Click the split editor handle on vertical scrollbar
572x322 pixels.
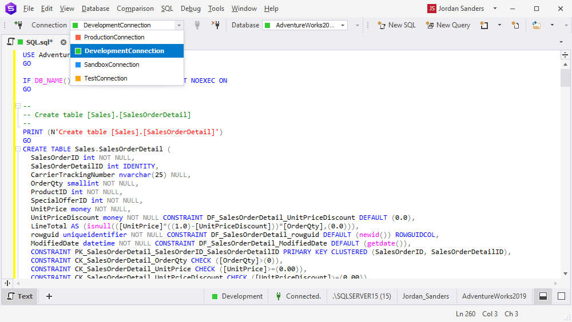click(x=565, y=55)
